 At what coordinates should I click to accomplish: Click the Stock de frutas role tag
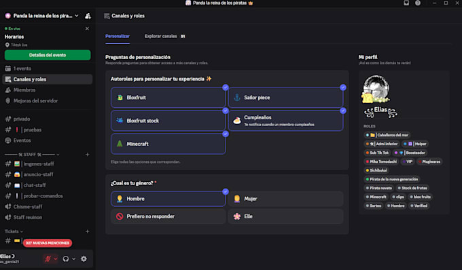click(412, 188)
